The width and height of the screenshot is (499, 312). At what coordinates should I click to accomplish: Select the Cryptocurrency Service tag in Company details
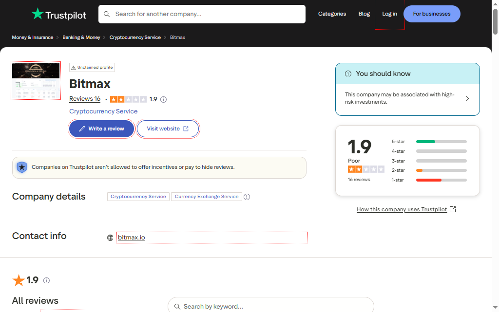[x=138, y=197]
